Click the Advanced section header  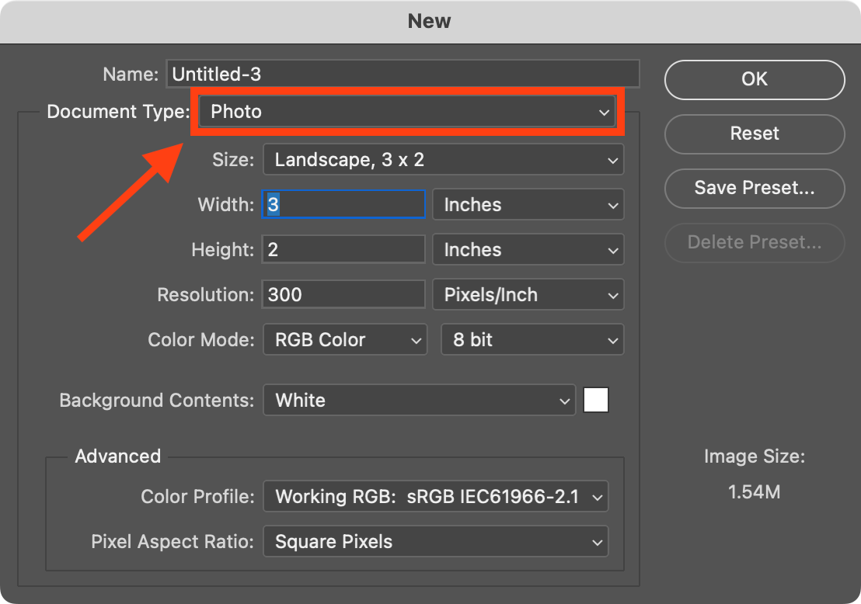tap(117, 456)
